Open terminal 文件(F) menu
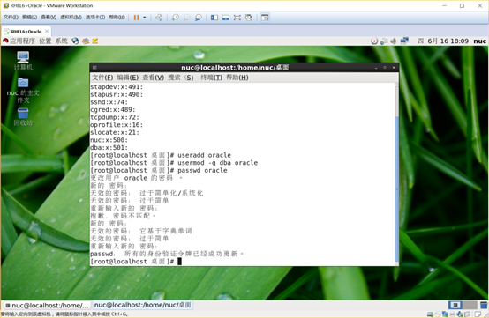489x318 pixels. point(102,78)
